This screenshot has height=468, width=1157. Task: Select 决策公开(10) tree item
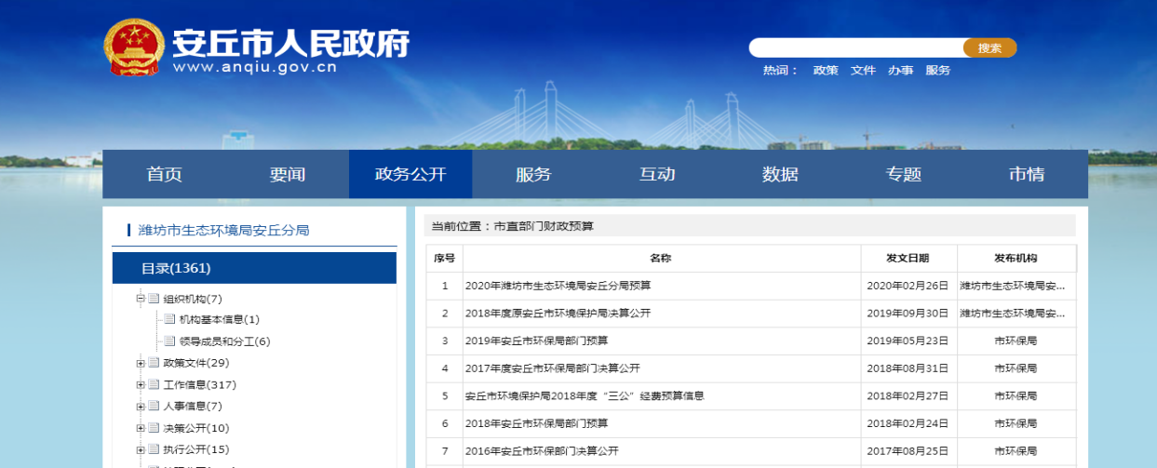pos(196,428)
